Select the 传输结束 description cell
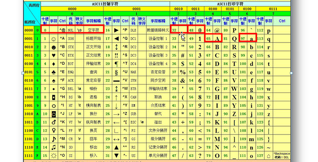 point(93,64)
